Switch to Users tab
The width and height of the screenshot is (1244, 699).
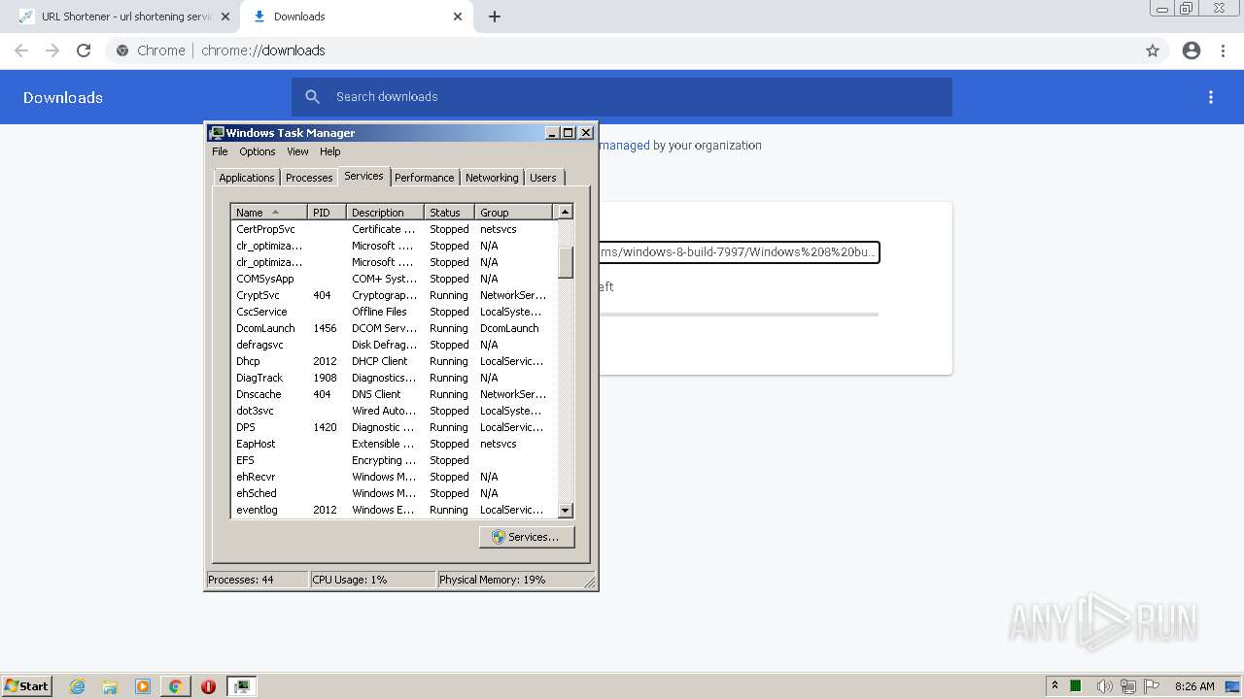tap(543, 178)
